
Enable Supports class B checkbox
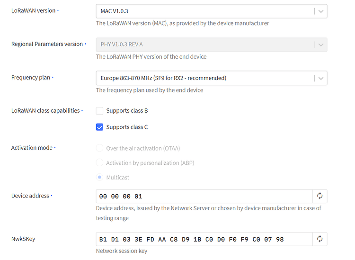pyautogui.click(x=99, y=111)
